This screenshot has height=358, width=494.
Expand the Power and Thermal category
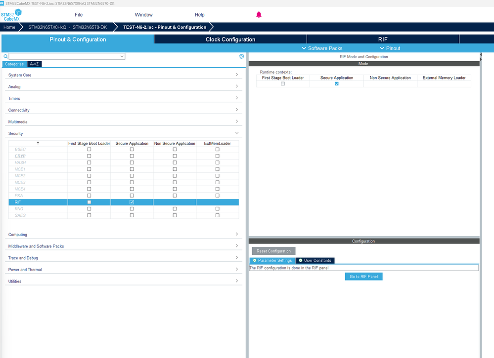(x=124, y=269)
